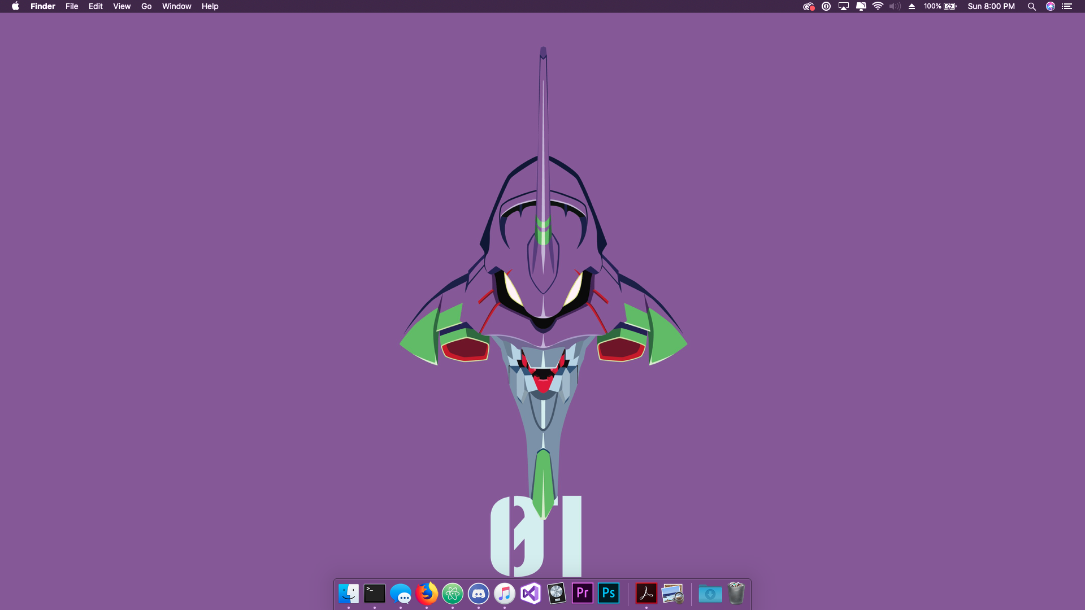
Task: Open Discord from the Dock
Action: click(479, 594)
